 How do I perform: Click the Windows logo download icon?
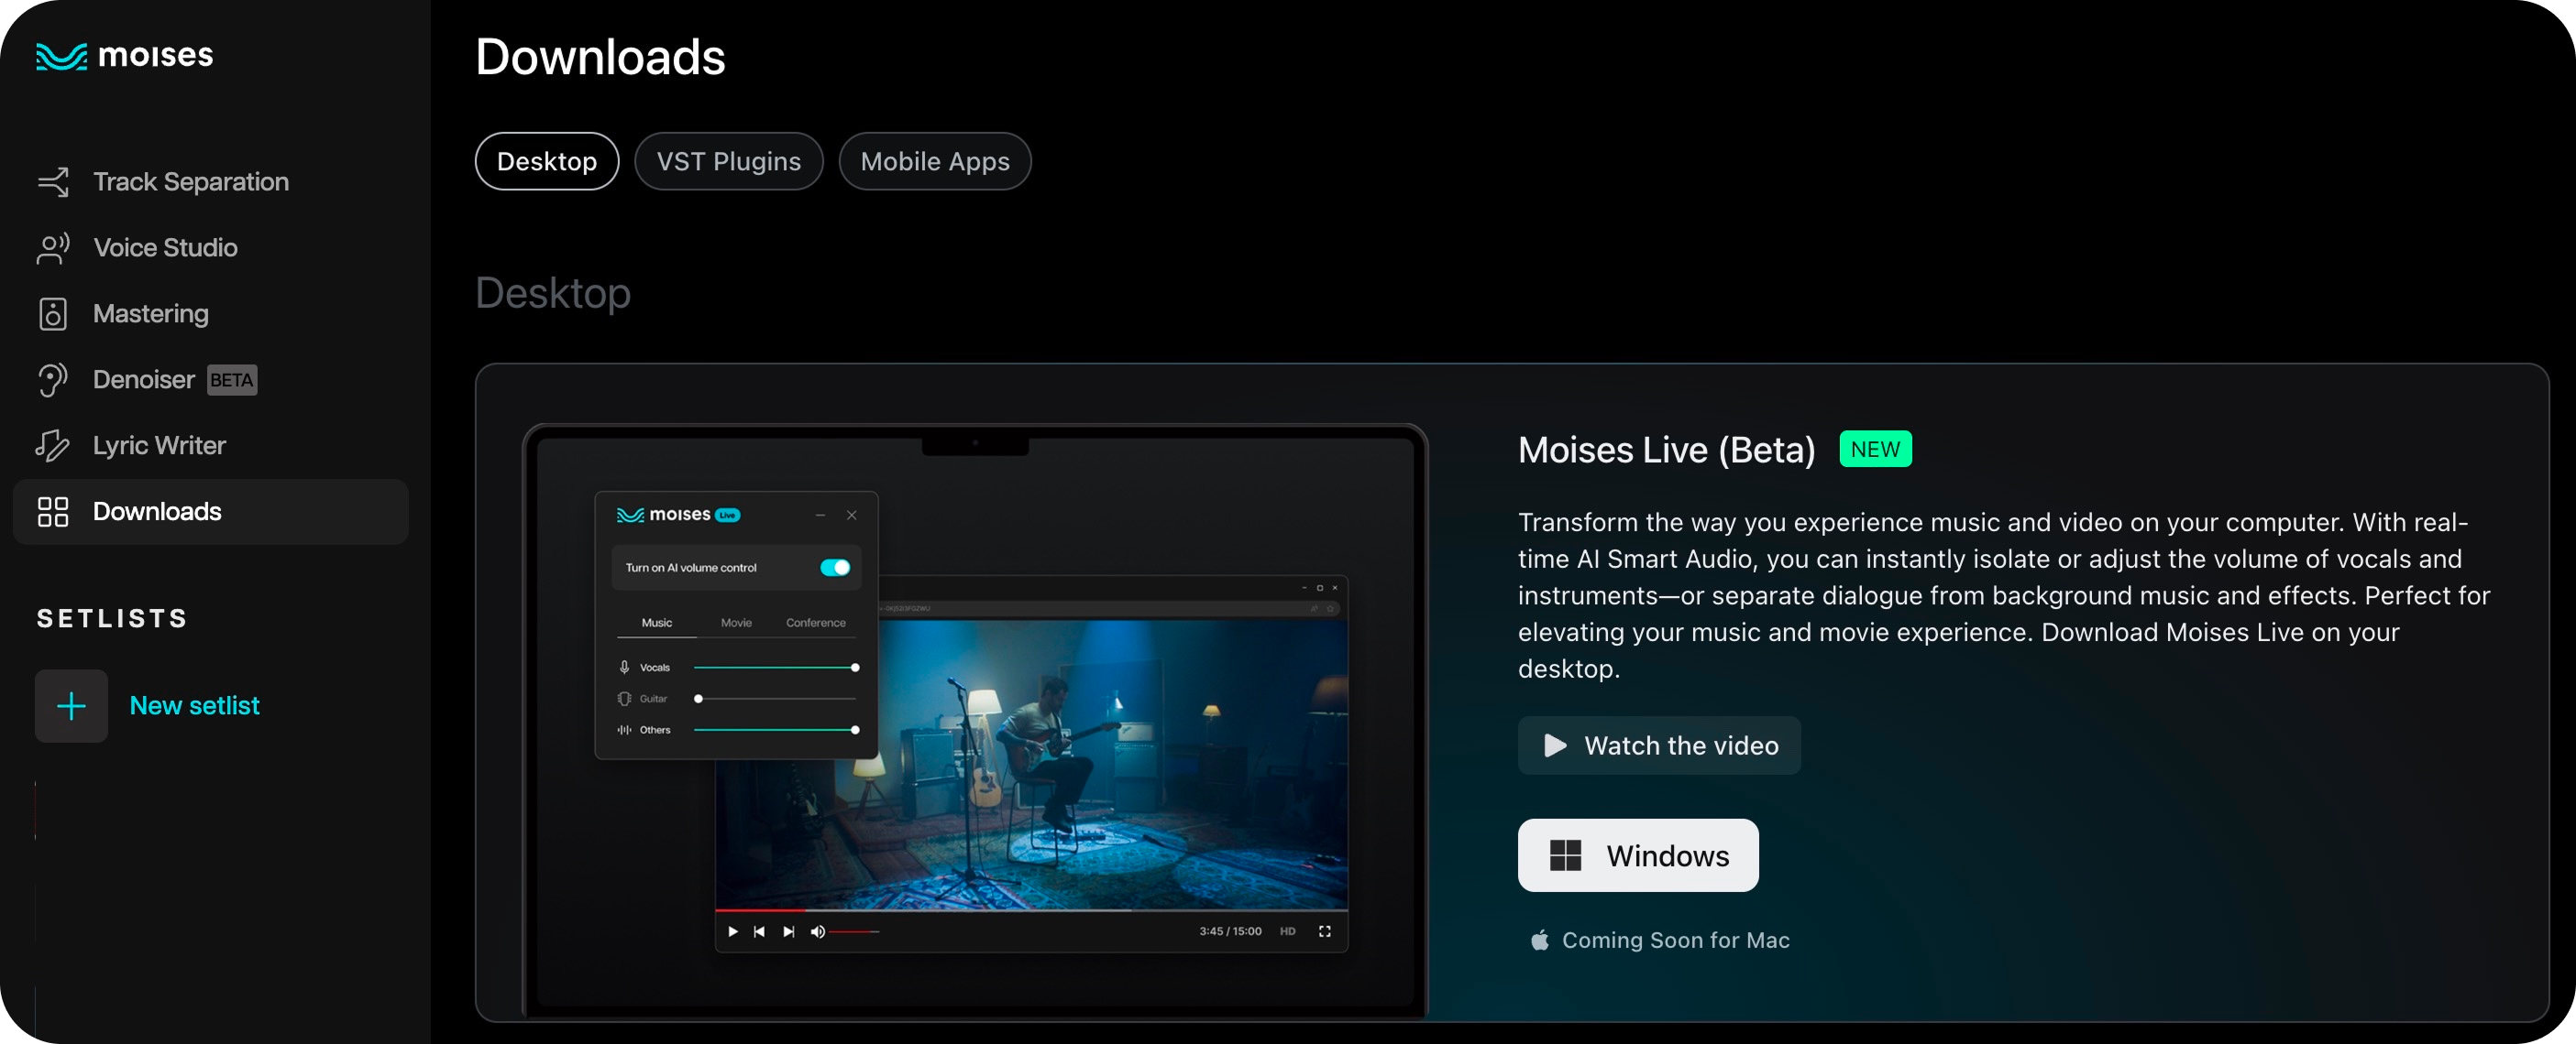(x=1566, y=855)
